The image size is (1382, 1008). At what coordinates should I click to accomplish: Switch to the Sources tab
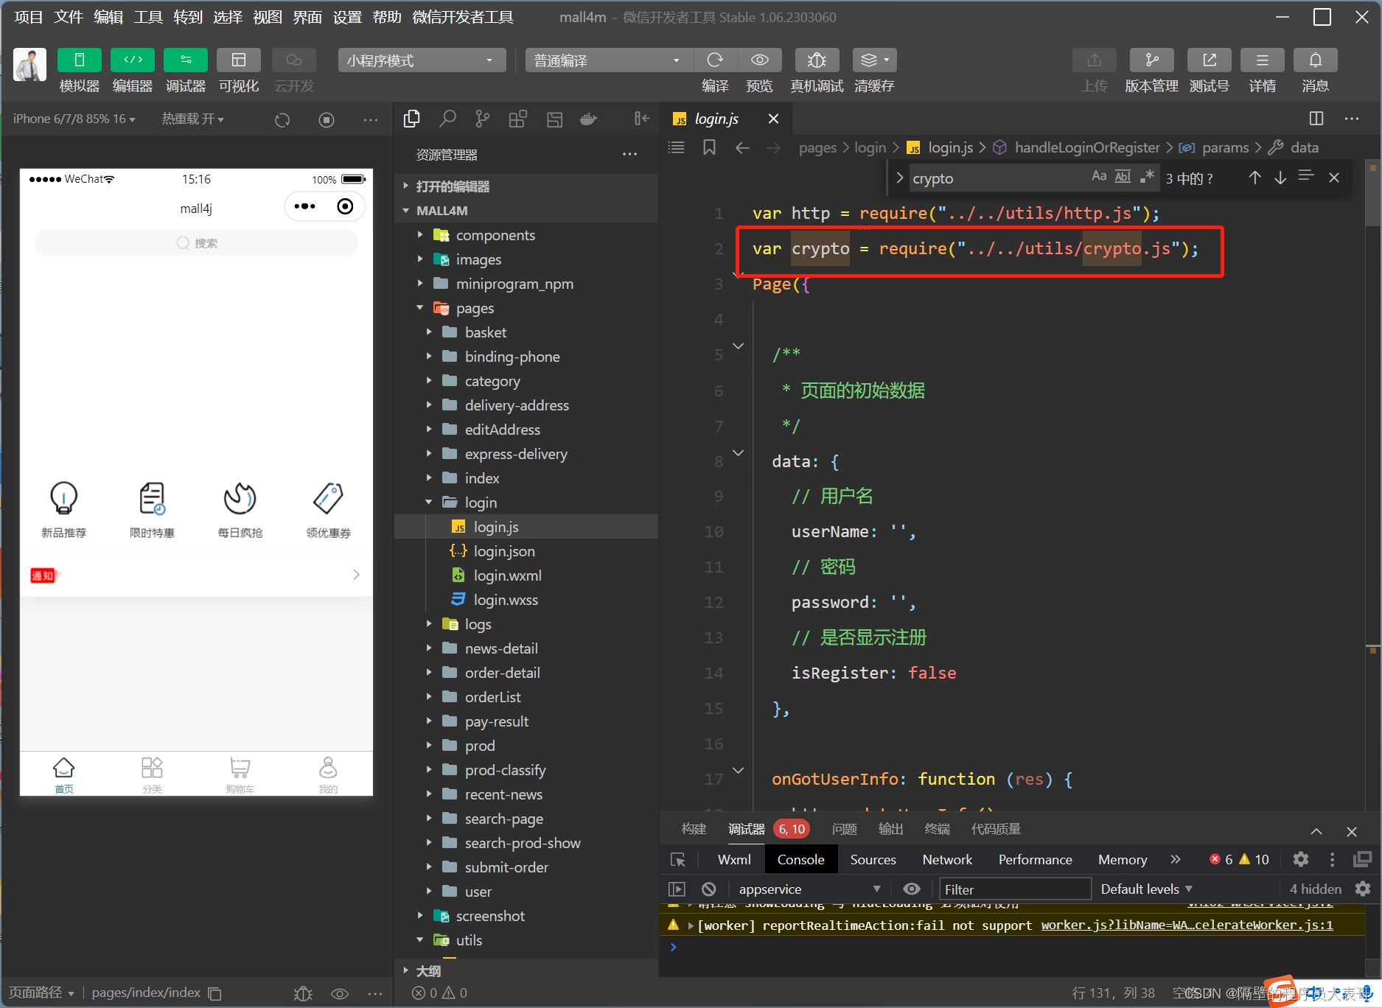873,860
